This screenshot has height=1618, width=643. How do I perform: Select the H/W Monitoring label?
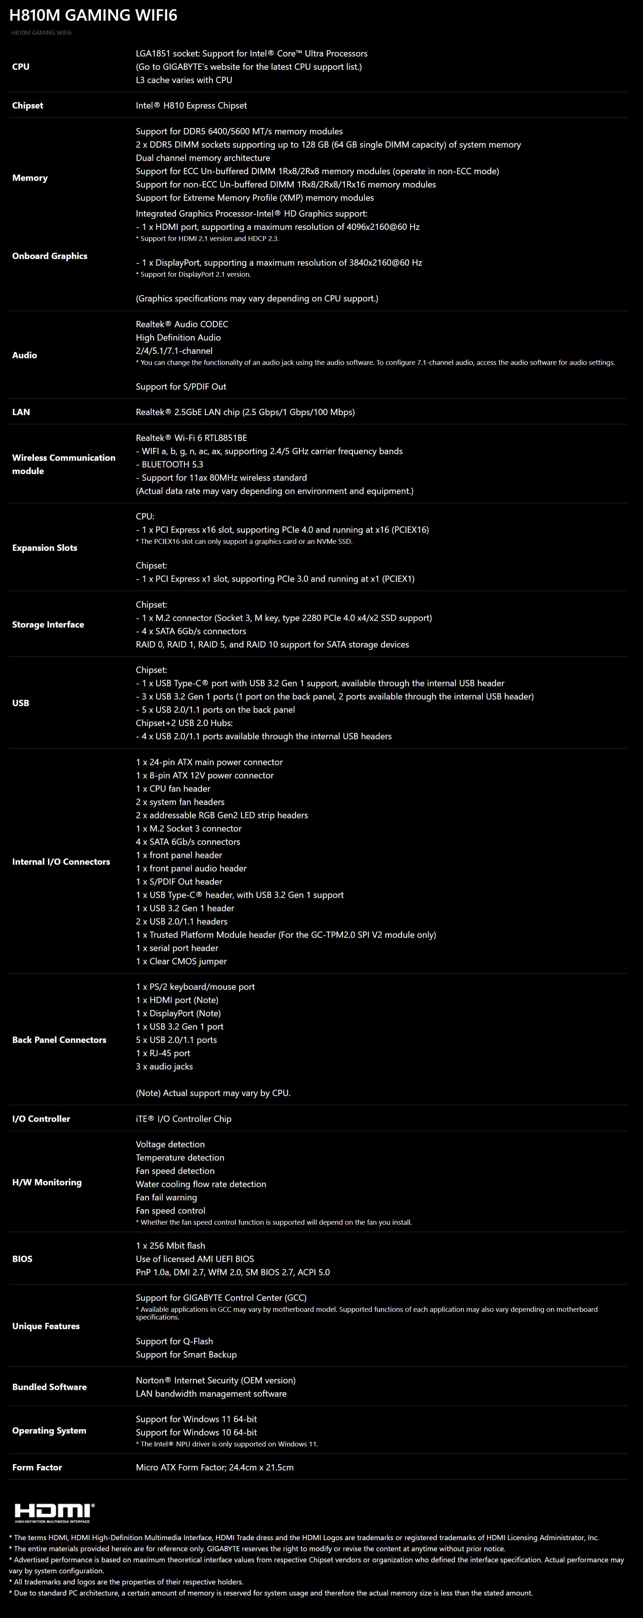46,1182
